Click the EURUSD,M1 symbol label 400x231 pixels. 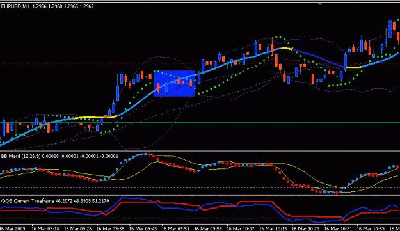[x=15, y=6]
